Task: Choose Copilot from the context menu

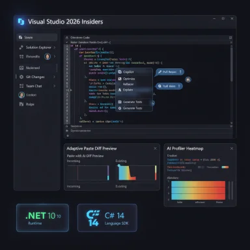Action: 134,72
